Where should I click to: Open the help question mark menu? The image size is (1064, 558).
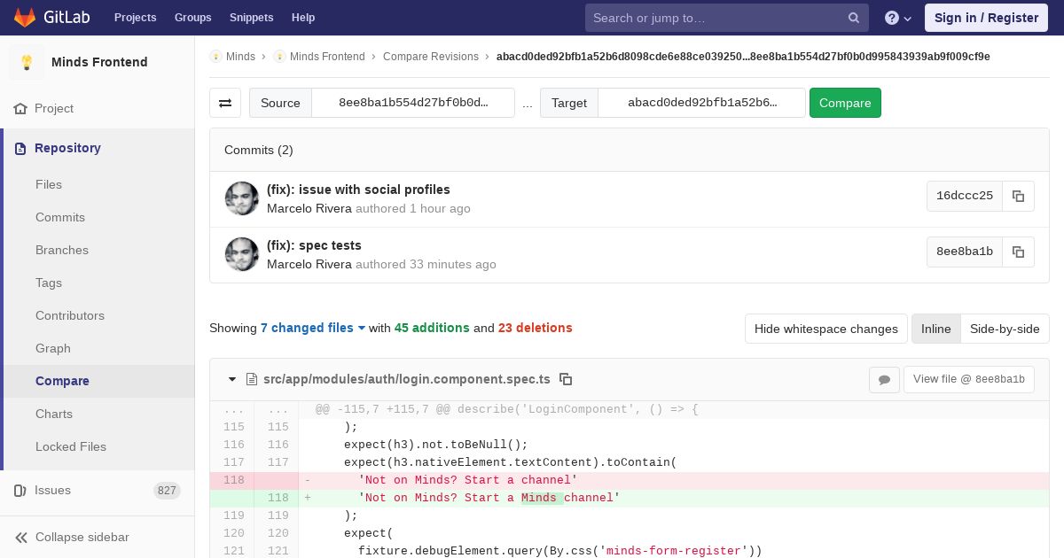pyautogui.click(x=898, y=18)
